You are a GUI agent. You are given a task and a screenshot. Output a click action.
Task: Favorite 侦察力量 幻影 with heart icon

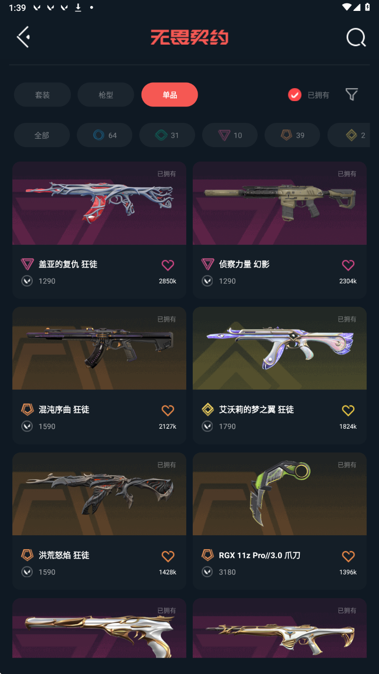pos(348,265)
